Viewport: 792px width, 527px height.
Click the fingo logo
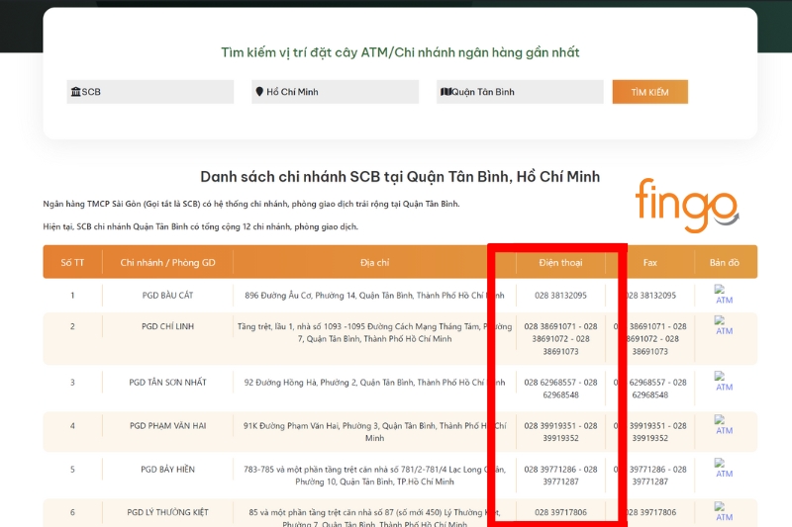(x=687, y=205)
